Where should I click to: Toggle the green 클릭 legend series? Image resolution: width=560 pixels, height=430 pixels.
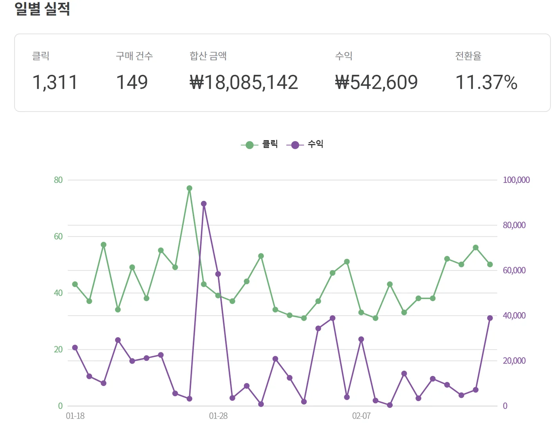pos(259,145)
